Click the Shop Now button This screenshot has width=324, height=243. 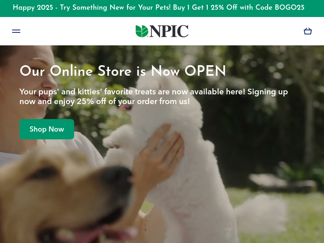47,129
